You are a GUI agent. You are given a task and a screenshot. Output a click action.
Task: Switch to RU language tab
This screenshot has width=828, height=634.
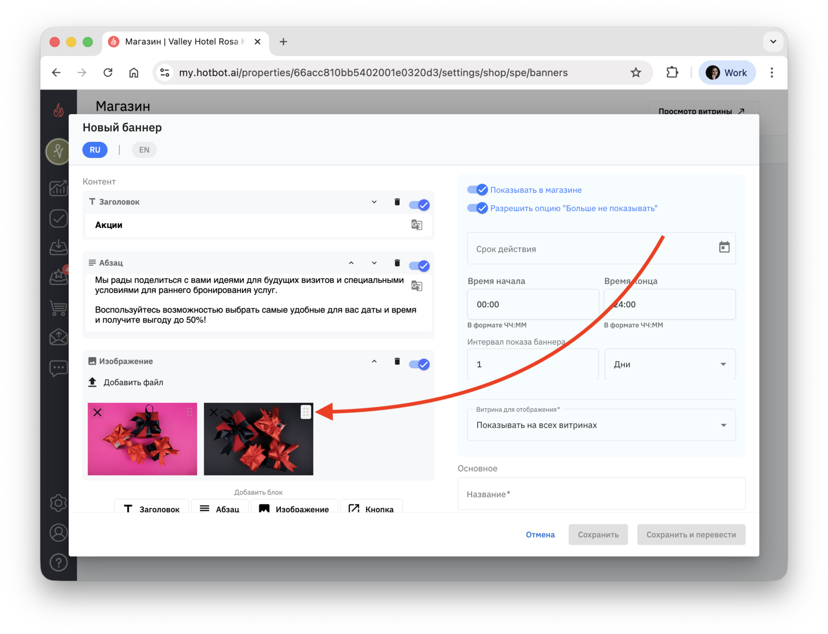[95, 150]
